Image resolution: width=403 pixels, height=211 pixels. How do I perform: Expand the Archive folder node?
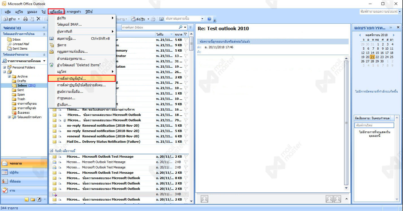(9, 76)
